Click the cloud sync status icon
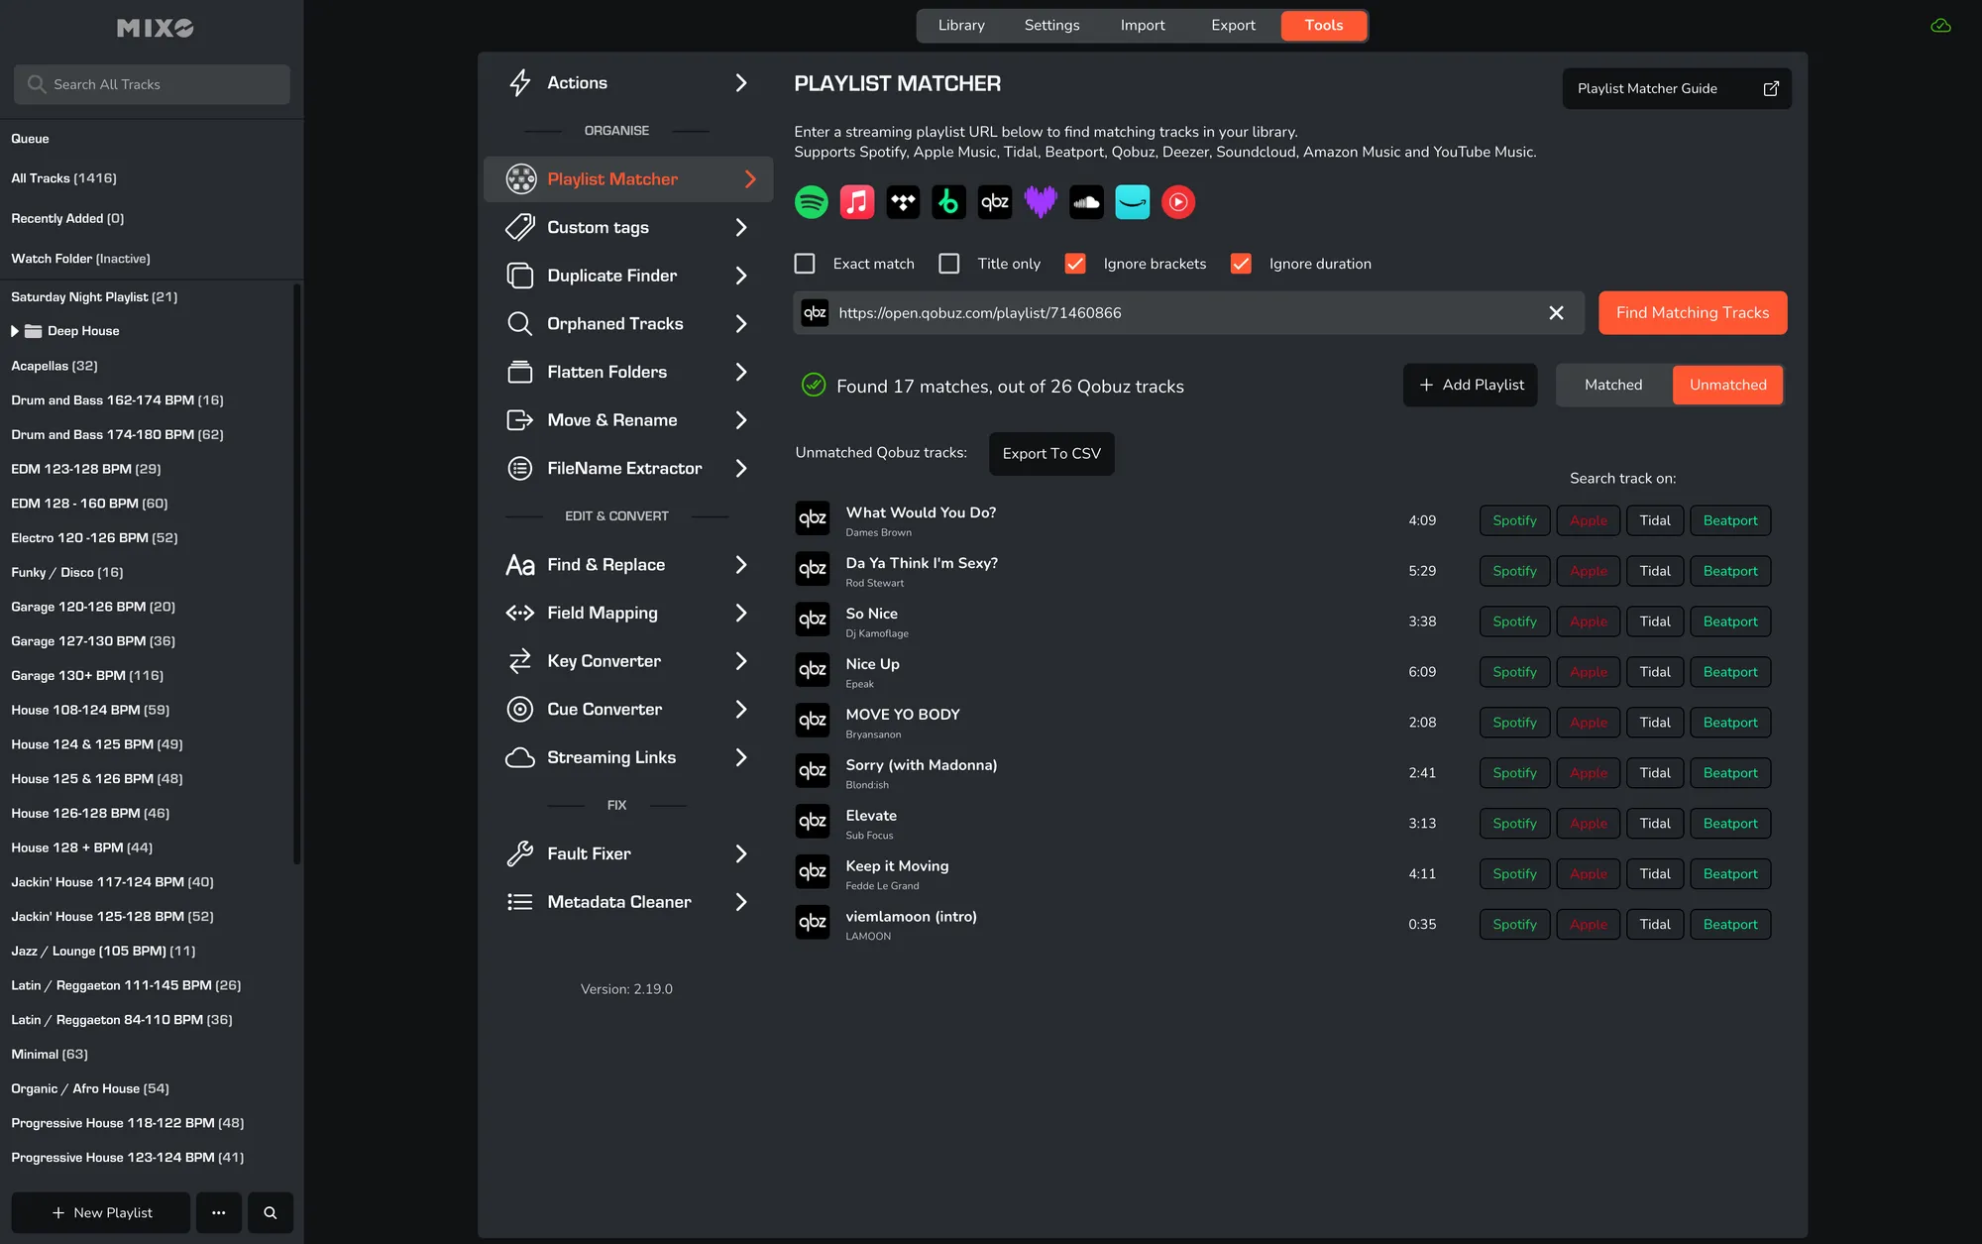 pos(1940,26)
